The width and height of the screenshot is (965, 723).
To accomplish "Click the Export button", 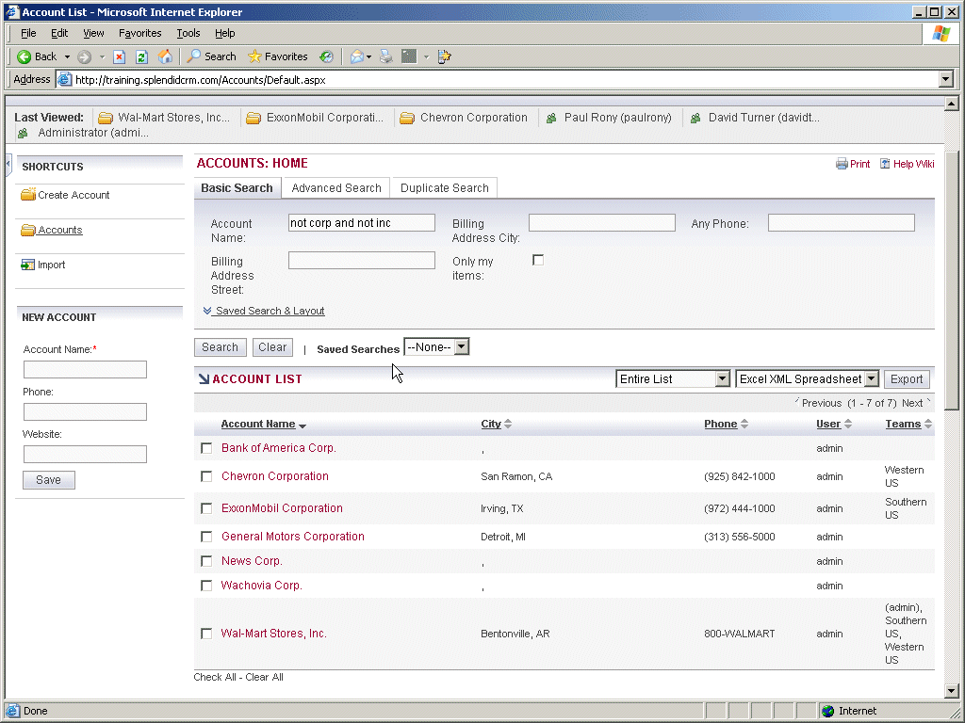I will pos(907,378).
